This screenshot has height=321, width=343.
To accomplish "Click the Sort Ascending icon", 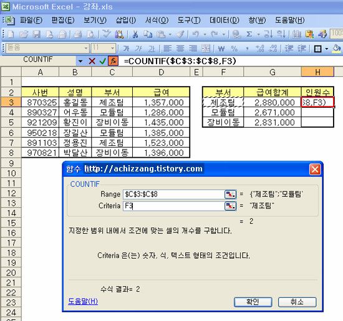I will click(268, 34).
